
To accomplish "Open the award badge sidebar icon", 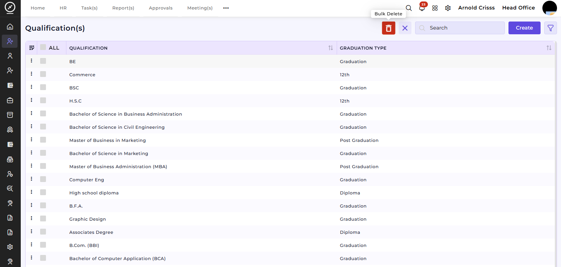I will pos(10,129).
